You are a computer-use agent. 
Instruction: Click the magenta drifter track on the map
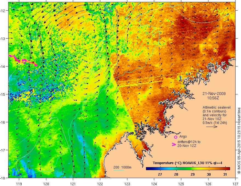point(23,60)
